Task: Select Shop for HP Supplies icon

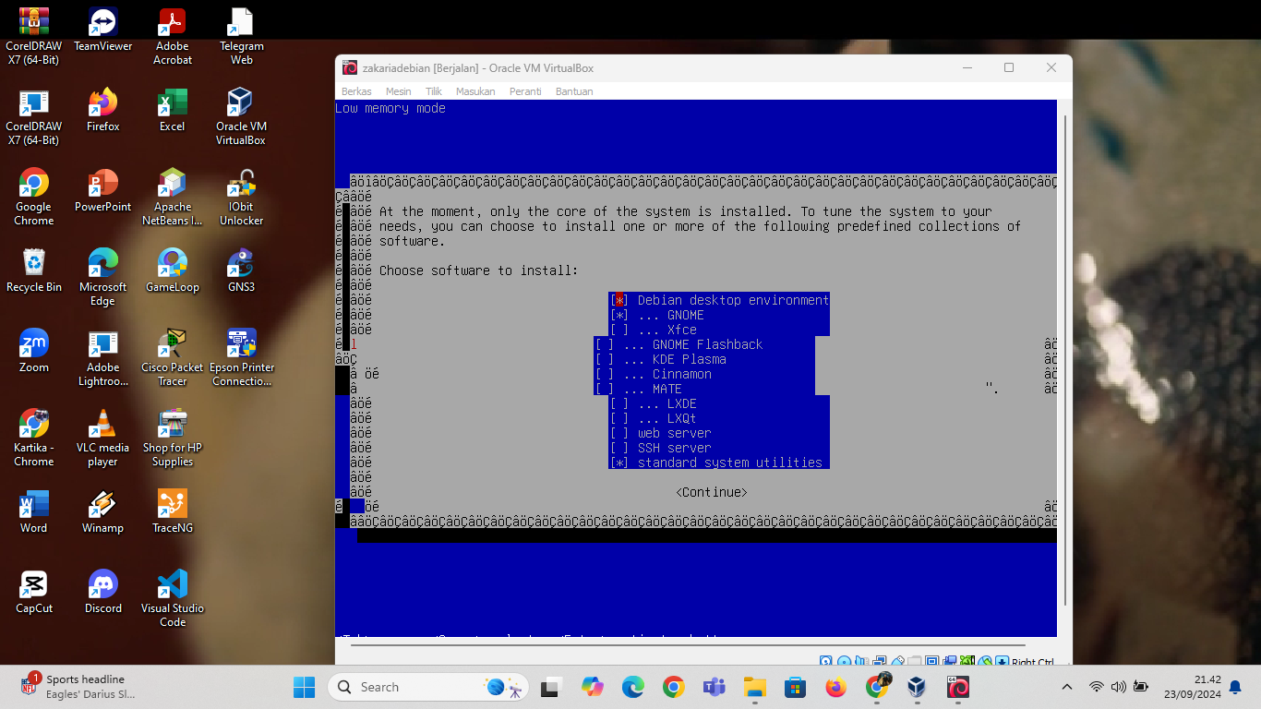Action: point(173,439)
